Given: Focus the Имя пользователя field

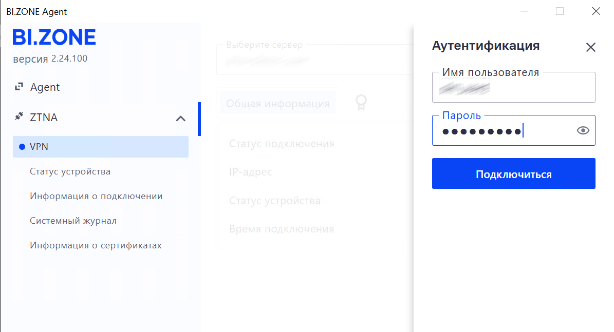Looking at the screenshot, I should coord(513,88).
